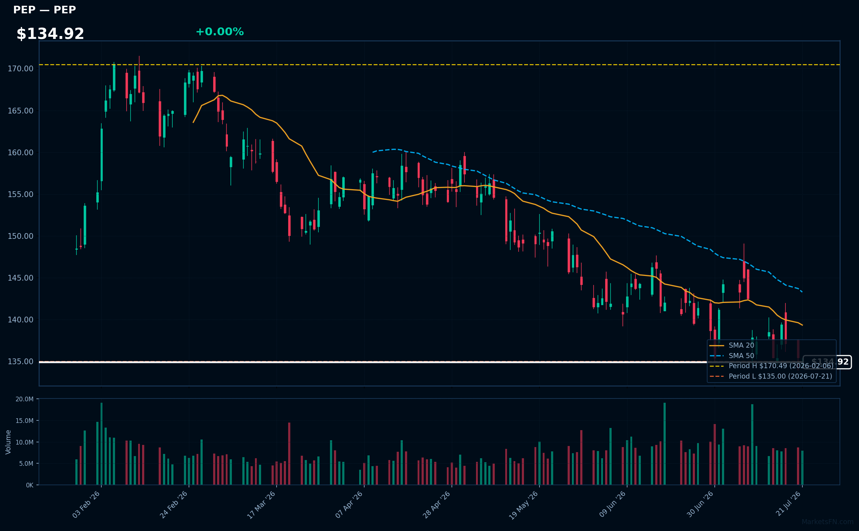This screenshot has height=531, width=859.
Task: Click the orange SMA 20 legend swatch
Action: pyautogui.click(x=717, y=345)
